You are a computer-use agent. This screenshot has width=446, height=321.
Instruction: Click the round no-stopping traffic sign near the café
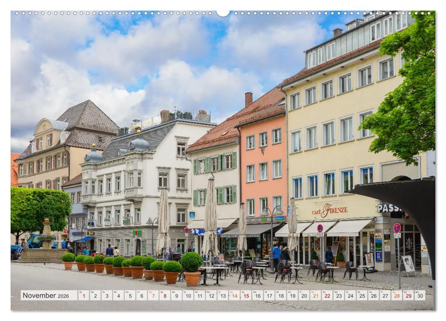[320, 228]
